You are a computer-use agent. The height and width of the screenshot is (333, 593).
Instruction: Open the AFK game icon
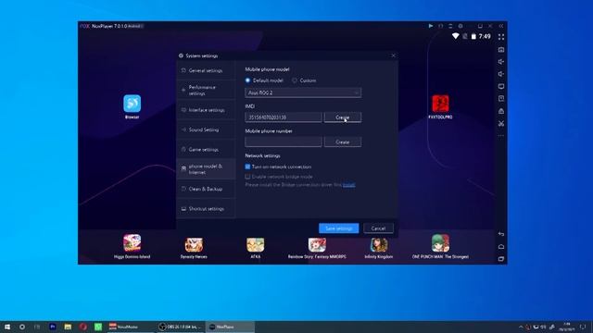pos(256,245)
